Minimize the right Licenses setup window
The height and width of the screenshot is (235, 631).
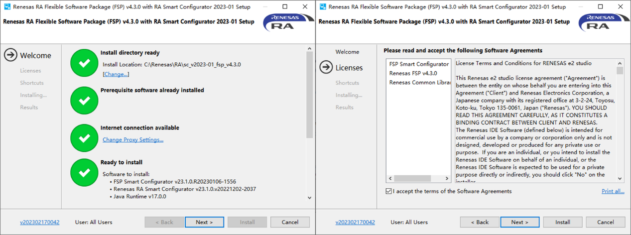click(x=581, y=6)
